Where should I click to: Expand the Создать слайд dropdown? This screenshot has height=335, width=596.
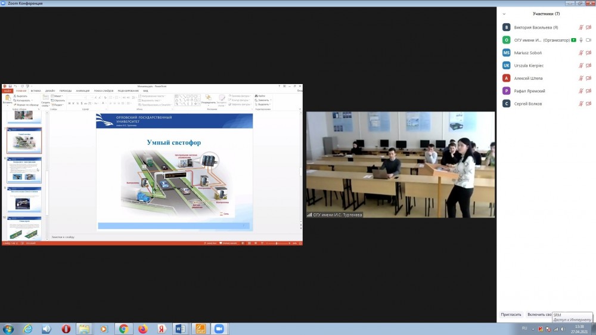(x=45, y=105)
